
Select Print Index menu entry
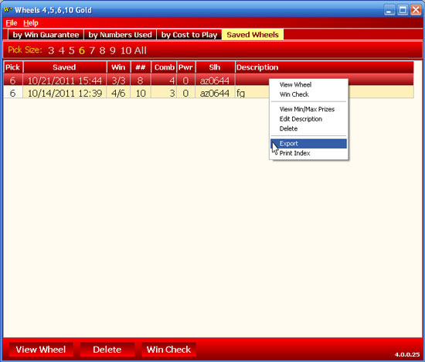(309, 153)
